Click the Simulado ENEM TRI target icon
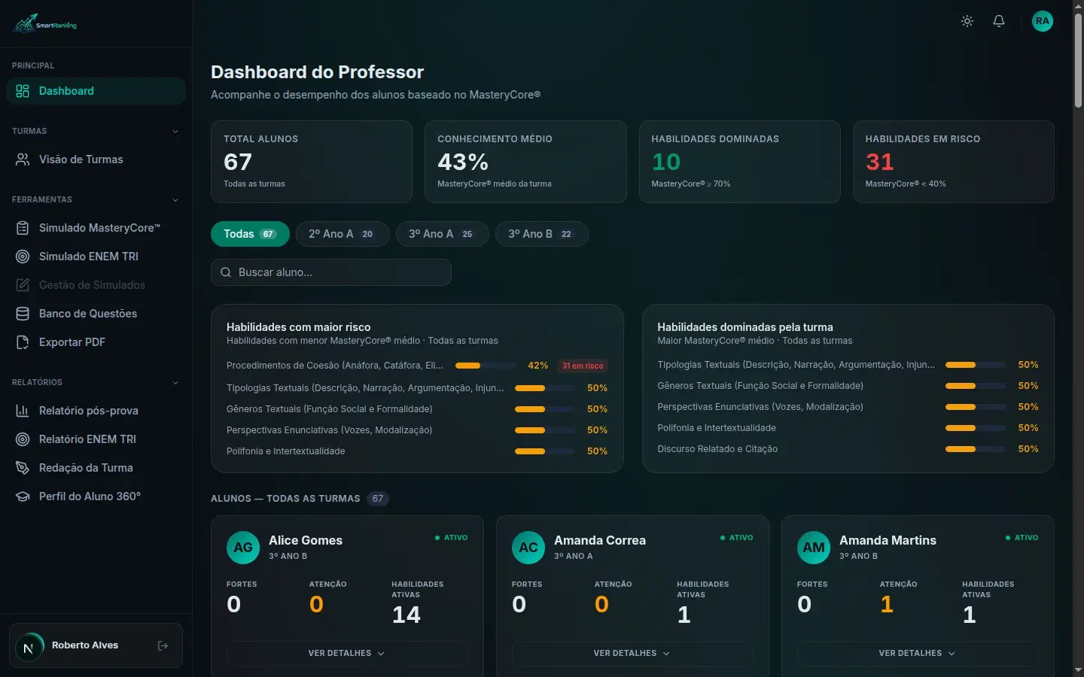Screen dimensions: 1084x677 tap(23, 257)
